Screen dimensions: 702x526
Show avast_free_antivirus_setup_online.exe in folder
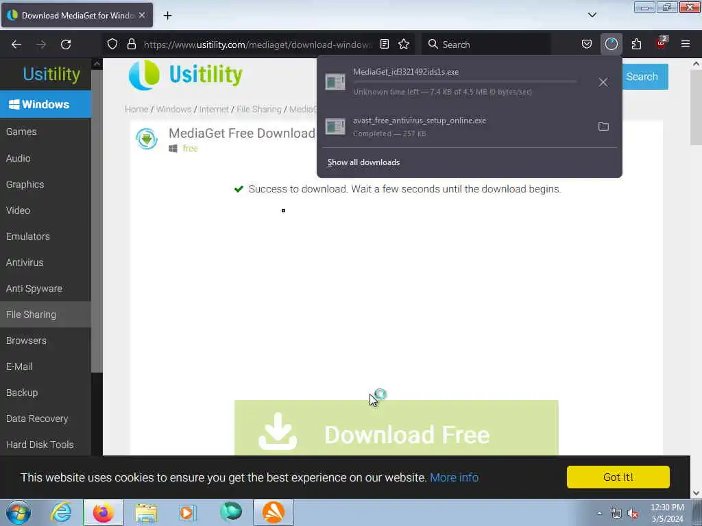[603, 126]
